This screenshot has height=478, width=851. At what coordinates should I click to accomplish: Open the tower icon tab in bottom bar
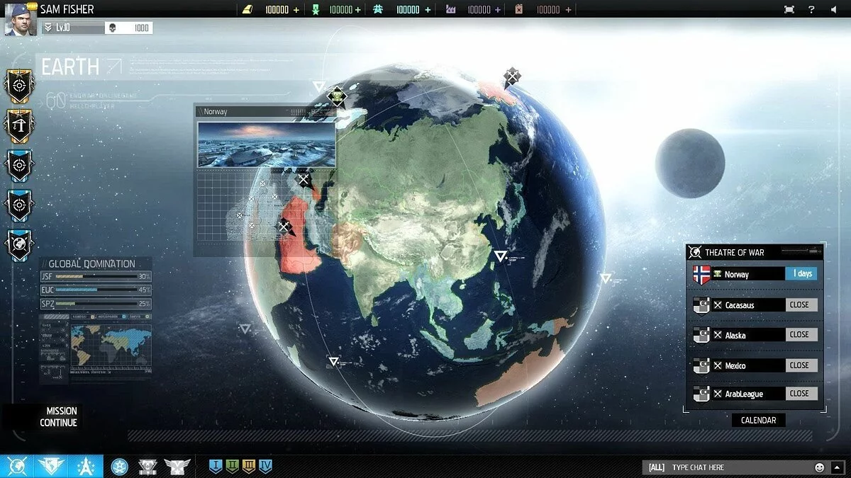click(86, 466)
